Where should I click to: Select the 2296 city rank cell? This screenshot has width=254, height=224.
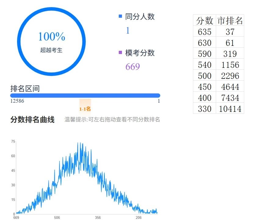click(230, 75)
